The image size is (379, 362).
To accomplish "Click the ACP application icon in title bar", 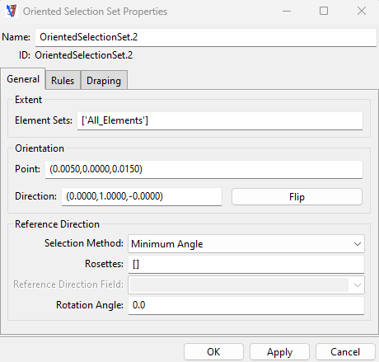I will 12,12.
